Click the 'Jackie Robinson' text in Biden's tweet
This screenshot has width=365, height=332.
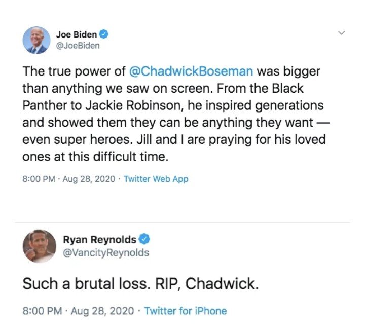pyautogui.click(x=133, y=105)
